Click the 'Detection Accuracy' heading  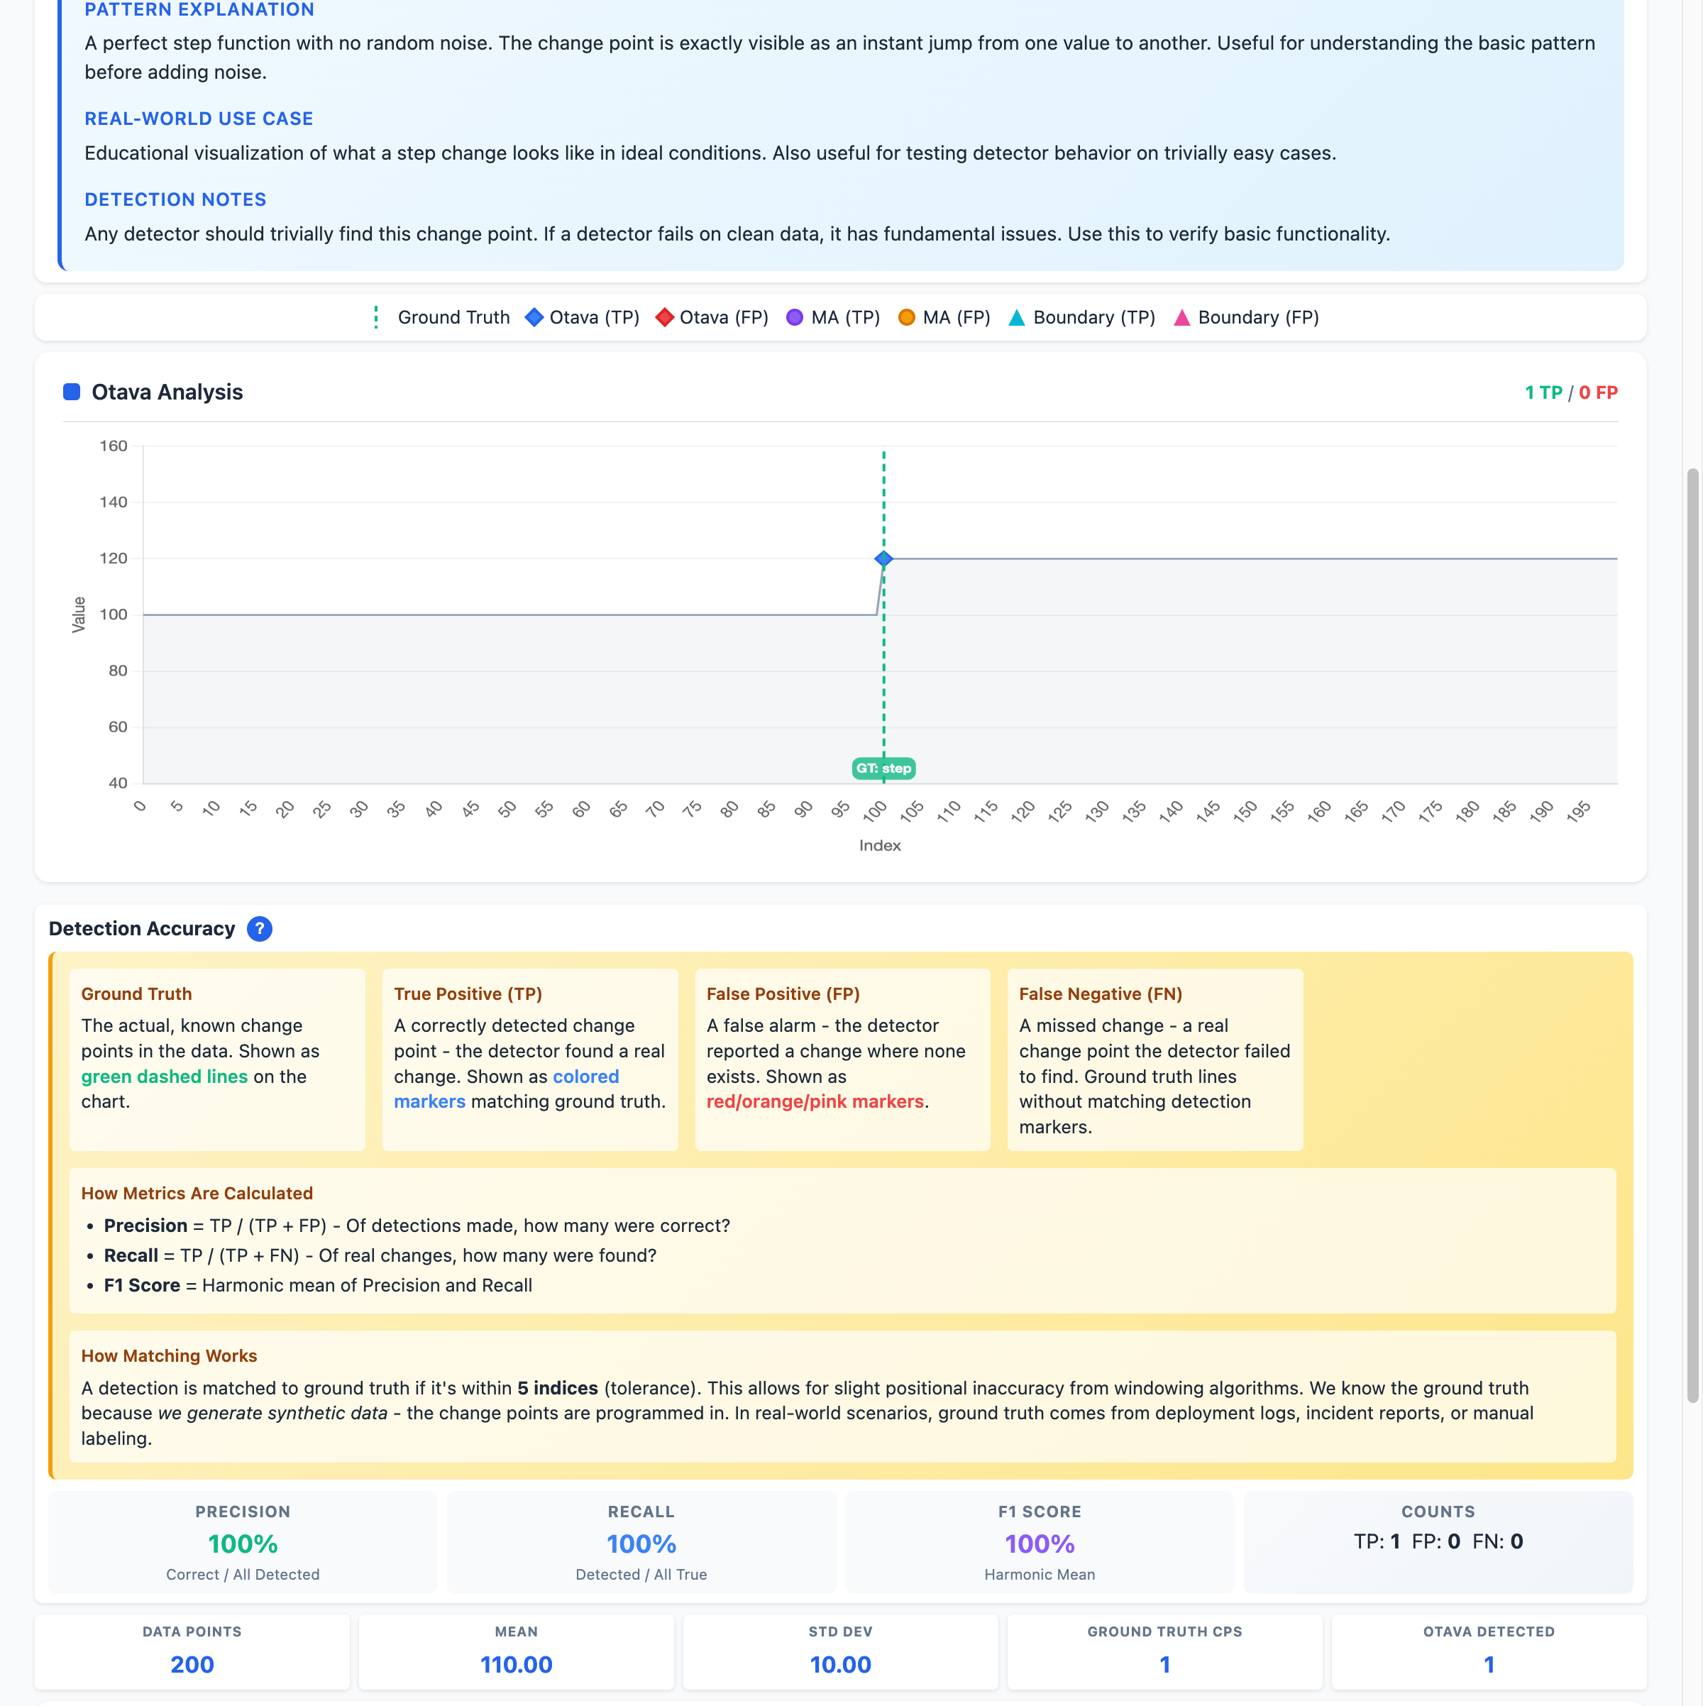tap(141, 928)
